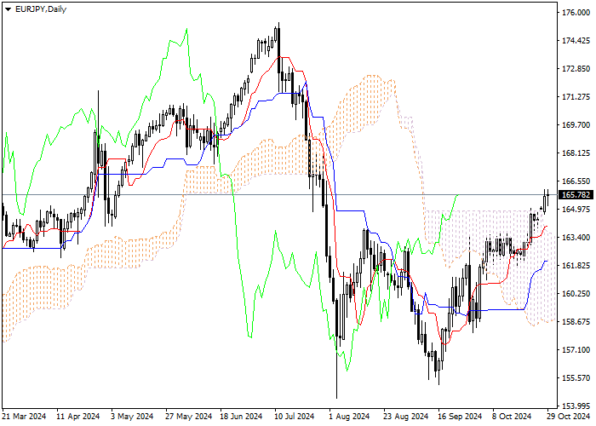Pick the 160.250 price axis label
Image resolution: width=596 pixels, height=426 pixels.
point(576,294)
